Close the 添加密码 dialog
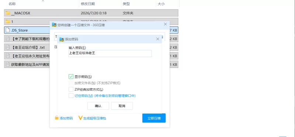Viewport: 295px width, 137px height. [x=158, y=39]
